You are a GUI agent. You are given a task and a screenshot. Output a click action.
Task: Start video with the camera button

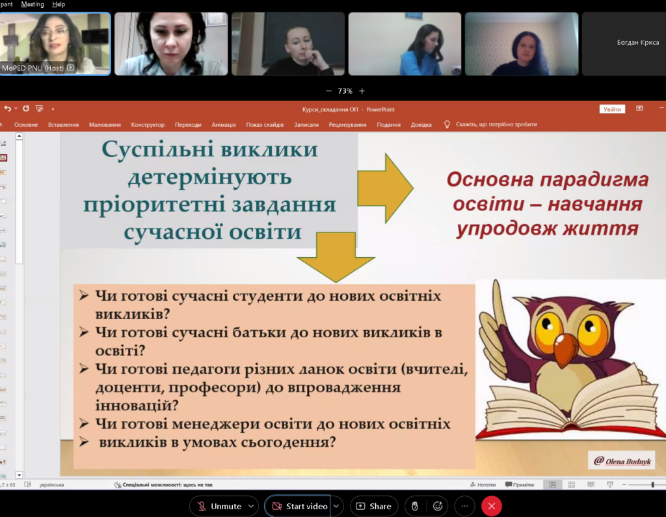(x=300, y=506)
